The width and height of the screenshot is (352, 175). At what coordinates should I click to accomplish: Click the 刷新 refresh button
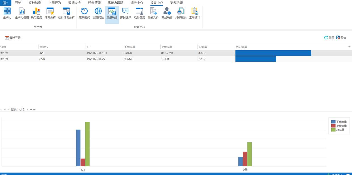329,38
